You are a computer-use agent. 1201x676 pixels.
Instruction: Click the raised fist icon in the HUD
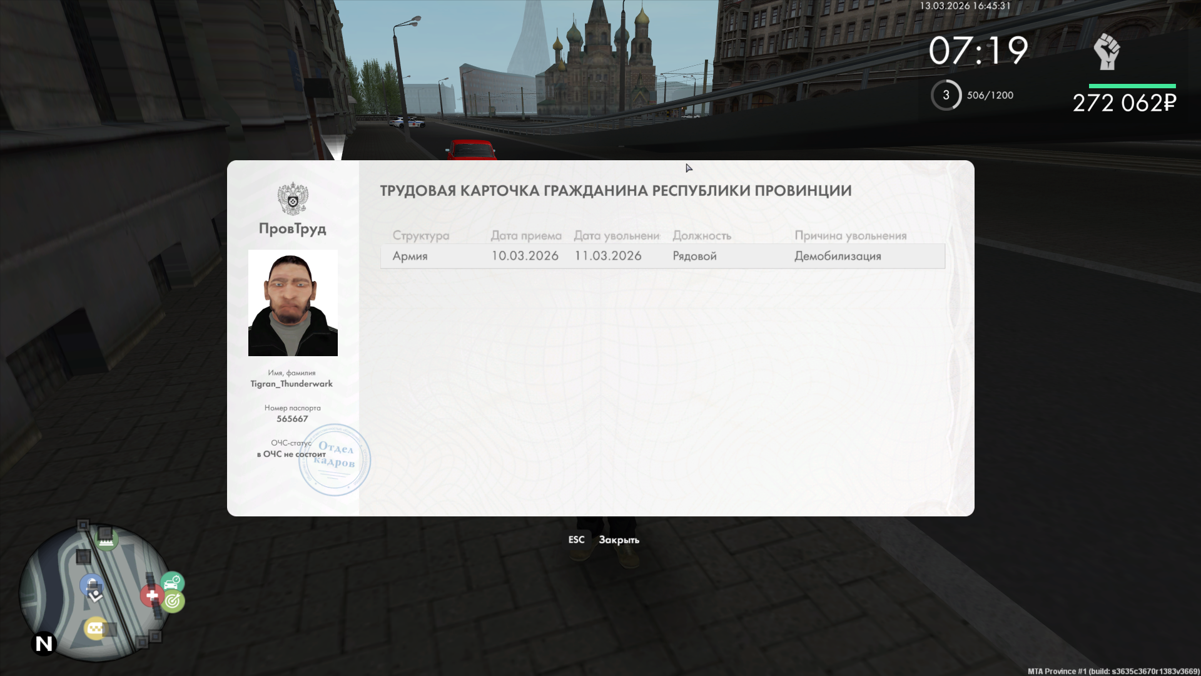1107,52
